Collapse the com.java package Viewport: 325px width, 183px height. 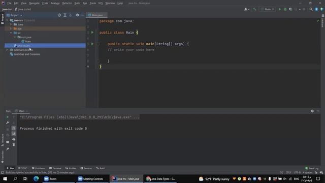[15, 37]
